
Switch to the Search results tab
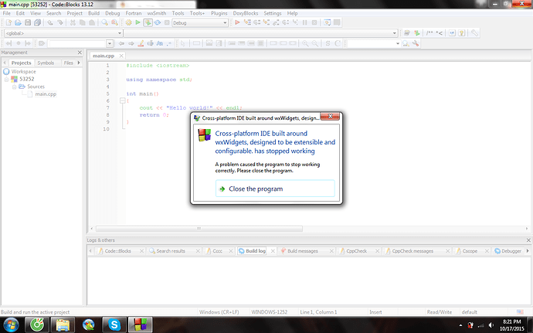pyautogui.click(x=171, y=251)
